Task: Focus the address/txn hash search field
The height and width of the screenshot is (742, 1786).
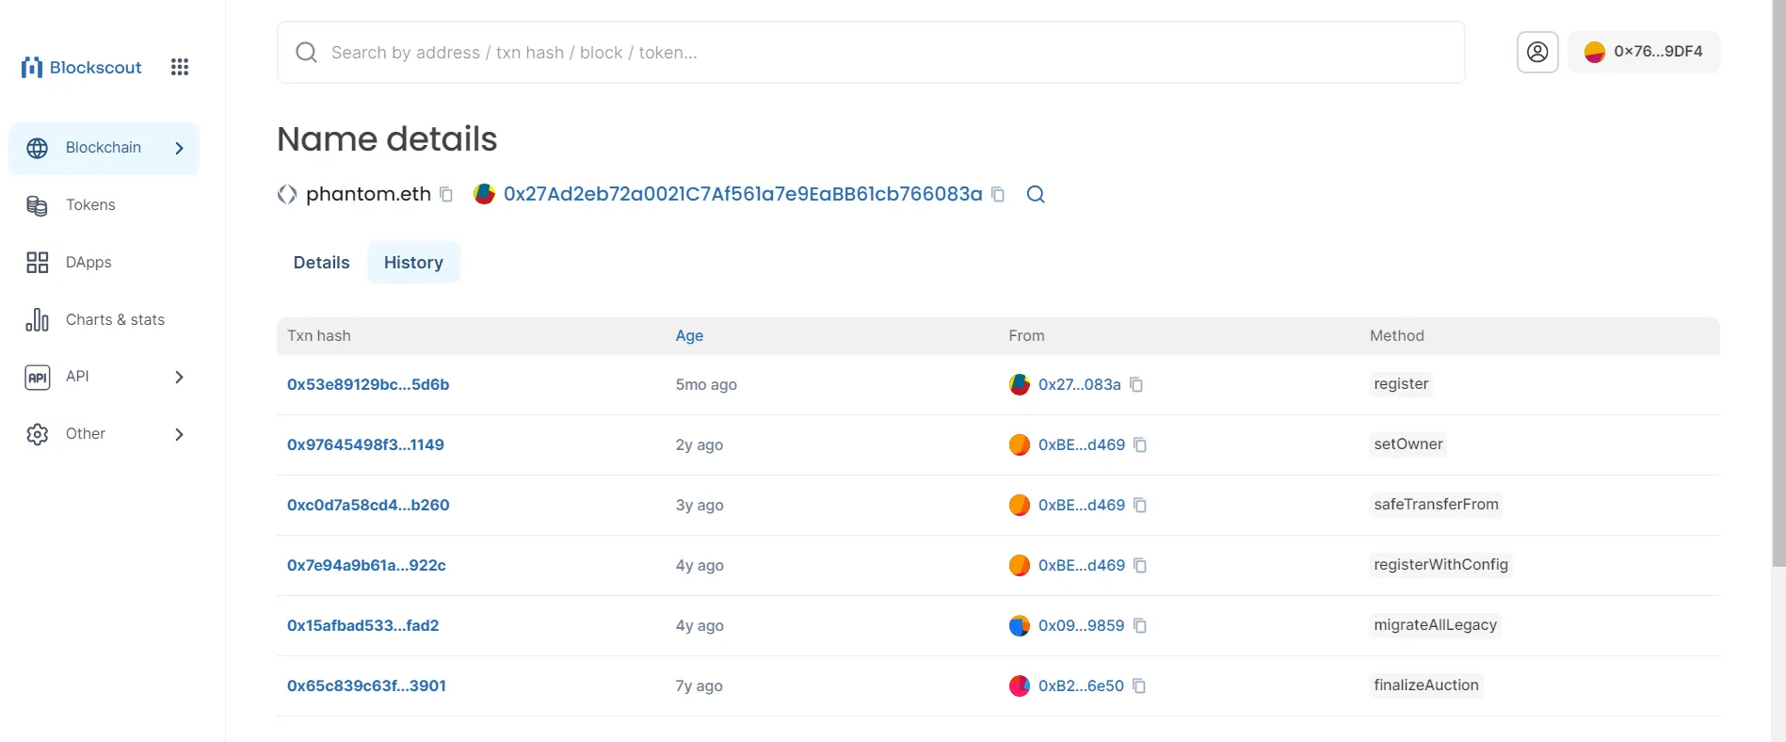Action: click(871, 53)
